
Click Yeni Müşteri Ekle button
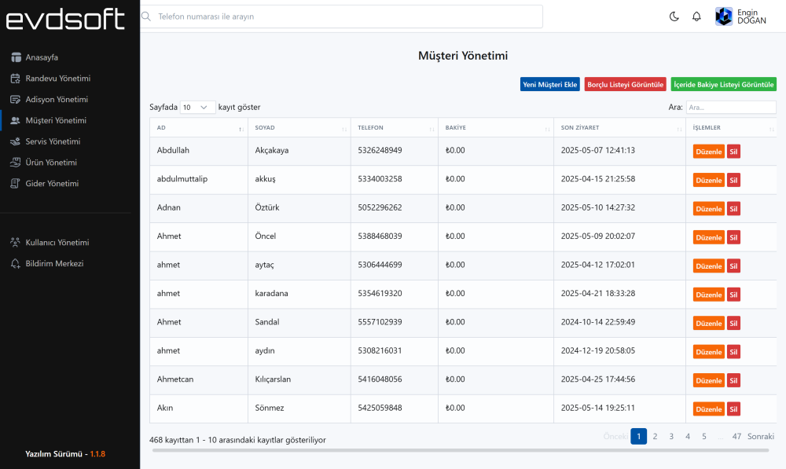(549, 84)
